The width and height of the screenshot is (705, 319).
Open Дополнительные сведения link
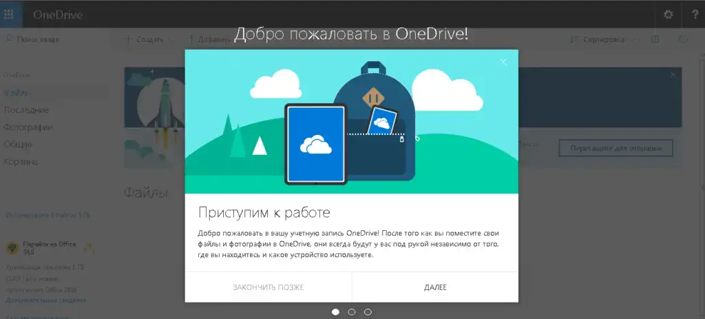(46, 300)
